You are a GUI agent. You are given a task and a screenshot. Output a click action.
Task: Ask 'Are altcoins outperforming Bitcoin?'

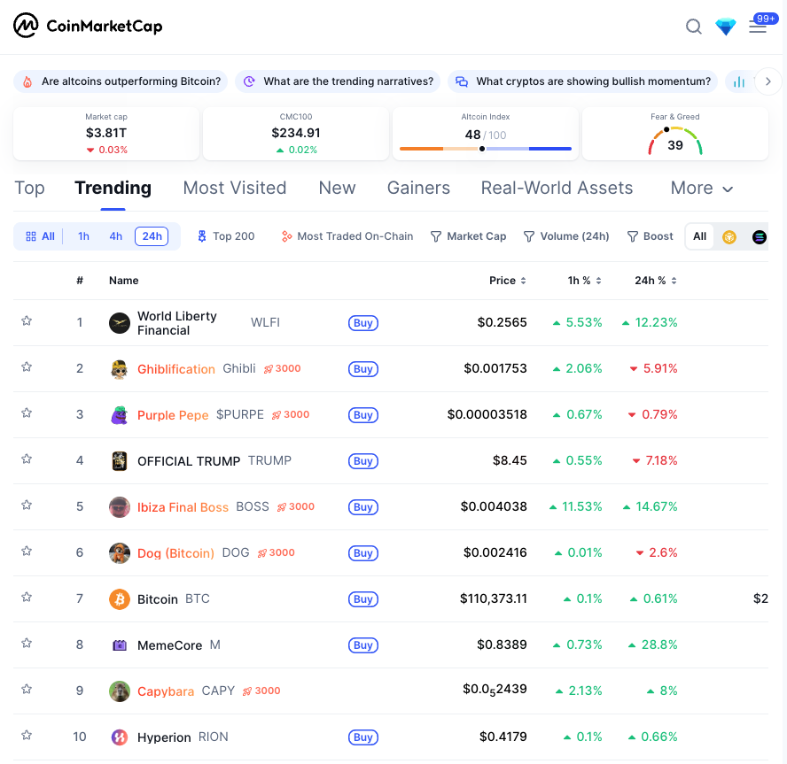(121, 81)
